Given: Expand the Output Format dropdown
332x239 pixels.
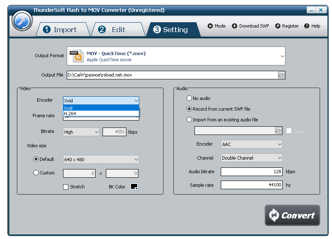Looking at the screenshot, I should (282, 56).
